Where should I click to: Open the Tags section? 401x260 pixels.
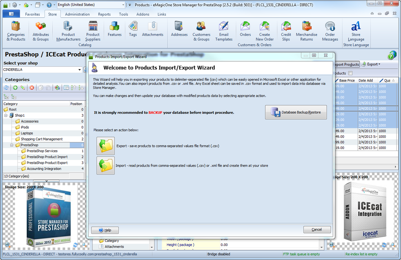[133, 29]
